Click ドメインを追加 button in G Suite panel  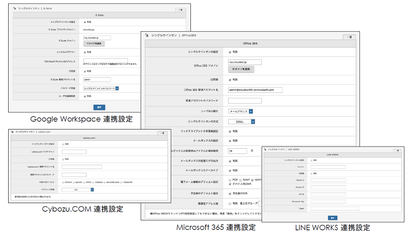94,44
